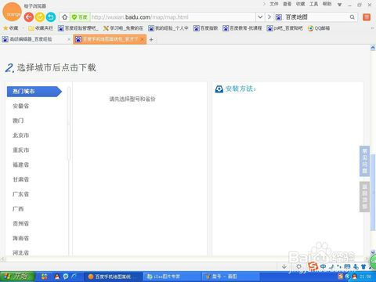Select the 热门城市 category
This screenshot has height=282, width=376.
[34, 92]
